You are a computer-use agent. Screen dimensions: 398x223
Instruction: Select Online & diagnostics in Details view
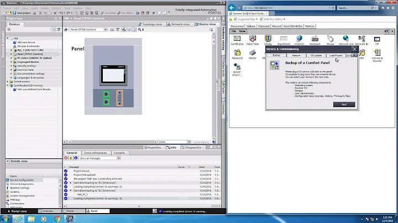coord(22,184)
